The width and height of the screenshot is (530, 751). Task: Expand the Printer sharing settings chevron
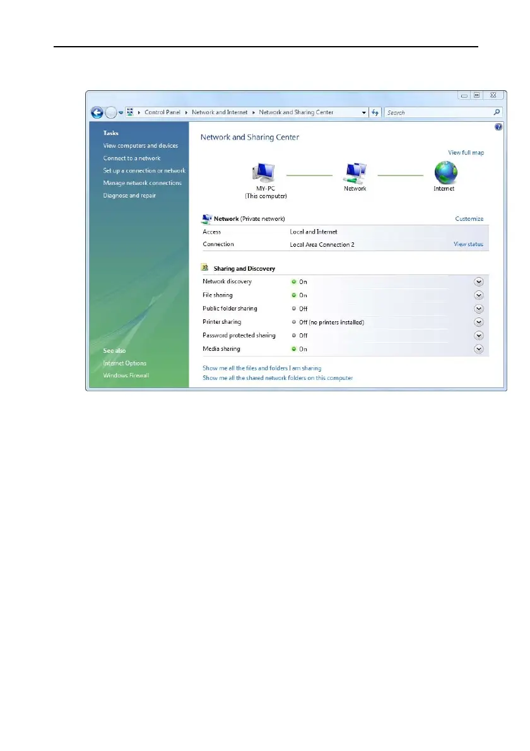479,322
